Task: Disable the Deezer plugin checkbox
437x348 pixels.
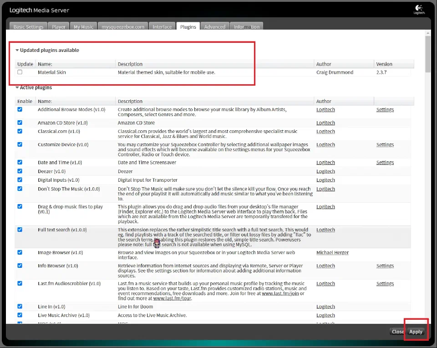Action: click(20, 171)
